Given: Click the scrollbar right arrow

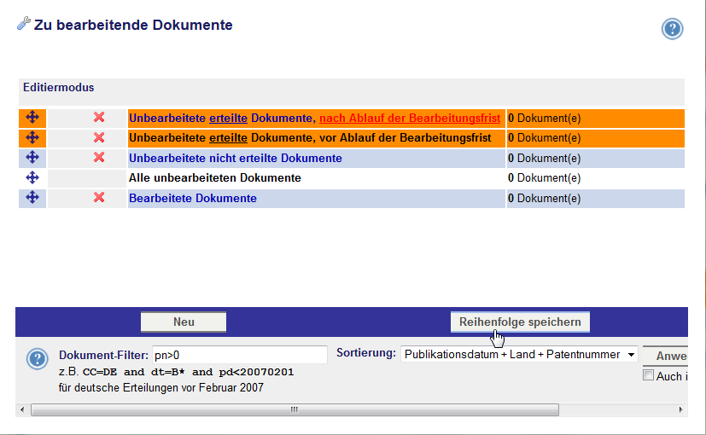Looking at the screenshot, I should point(680,409).
